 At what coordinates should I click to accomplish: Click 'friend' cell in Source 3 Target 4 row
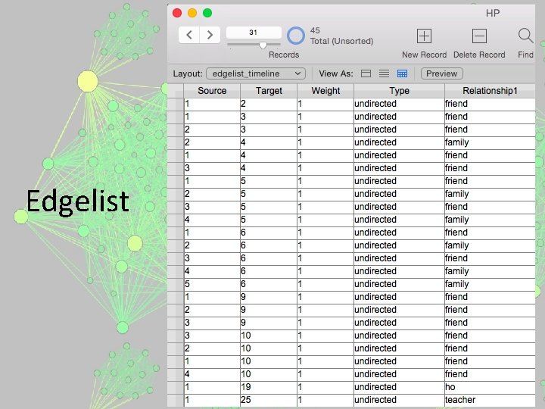point(490,168)
